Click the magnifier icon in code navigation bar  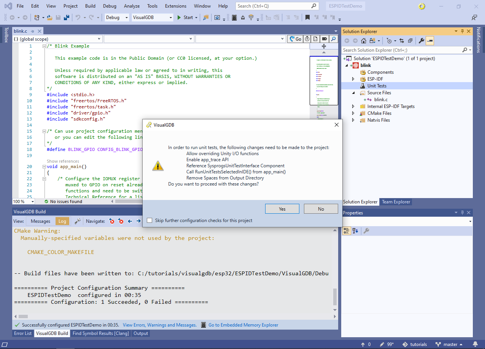click(x=334, y=39)
